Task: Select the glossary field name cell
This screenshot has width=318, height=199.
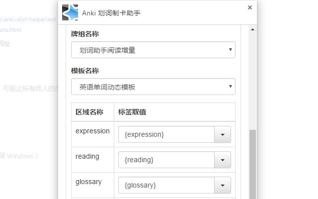Action: (88, 182)
